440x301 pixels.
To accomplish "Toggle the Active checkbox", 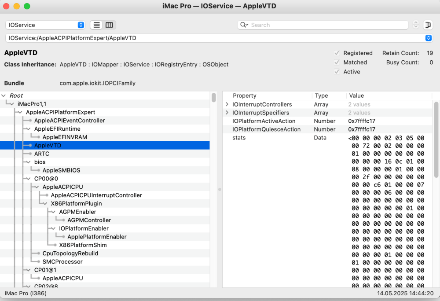I will [x=337, y=72].
